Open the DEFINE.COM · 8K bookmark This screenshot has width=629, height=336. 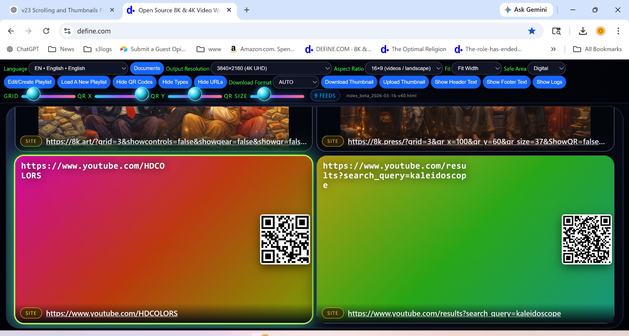pos(338,49)
